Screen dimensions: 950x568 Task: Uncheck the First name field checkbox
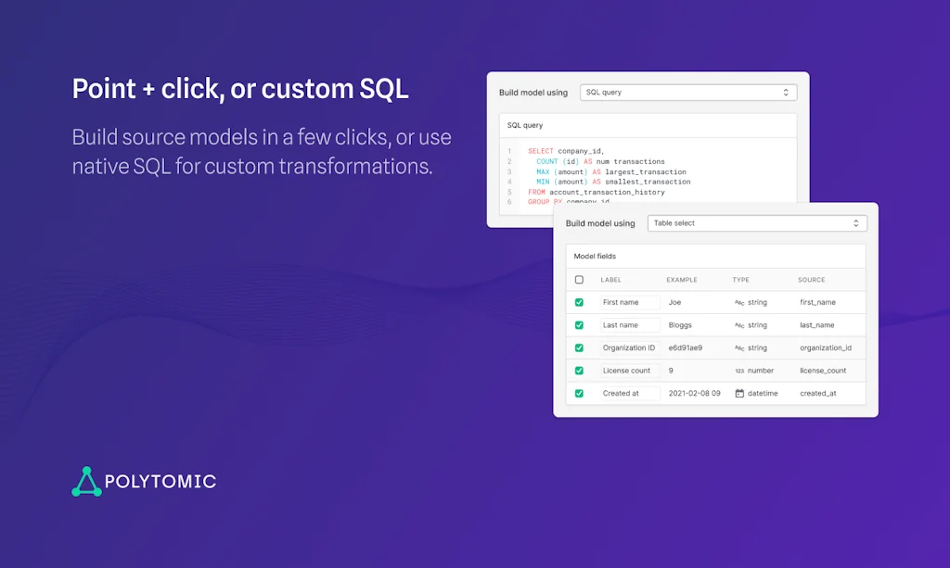[579, 303]
